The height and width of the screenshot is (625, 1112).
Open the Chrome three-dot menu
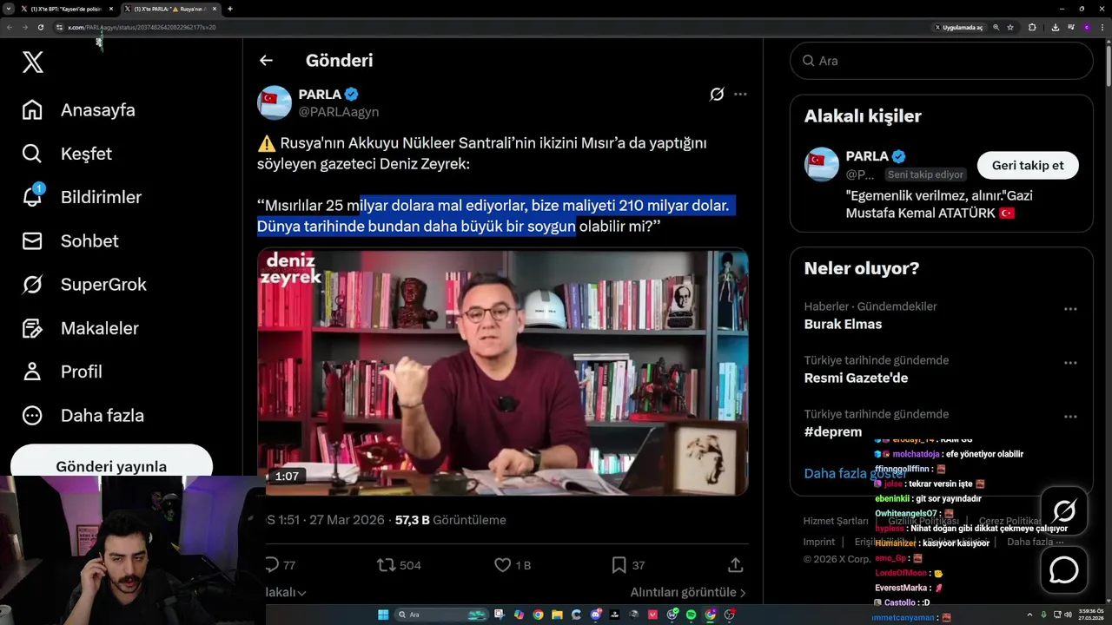[1102, 27]
